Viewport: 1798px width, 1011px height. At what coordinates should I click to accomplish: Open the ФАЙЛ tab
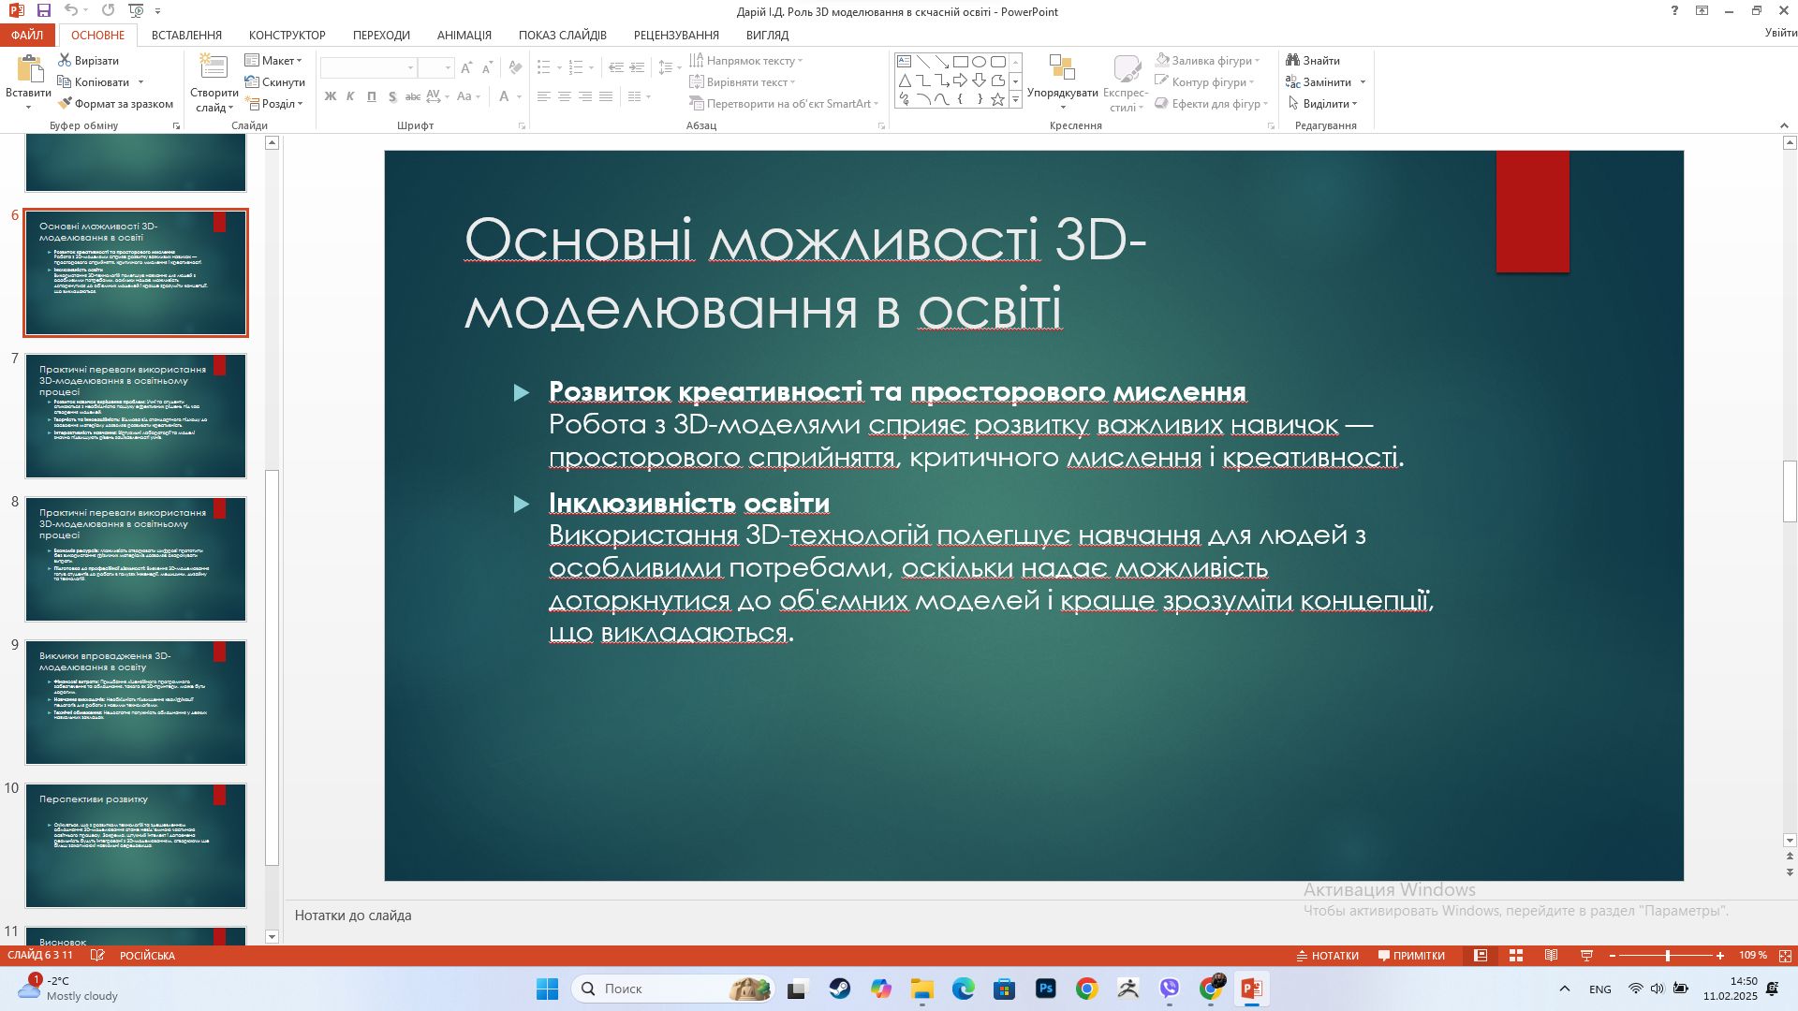tap(27, 36)
